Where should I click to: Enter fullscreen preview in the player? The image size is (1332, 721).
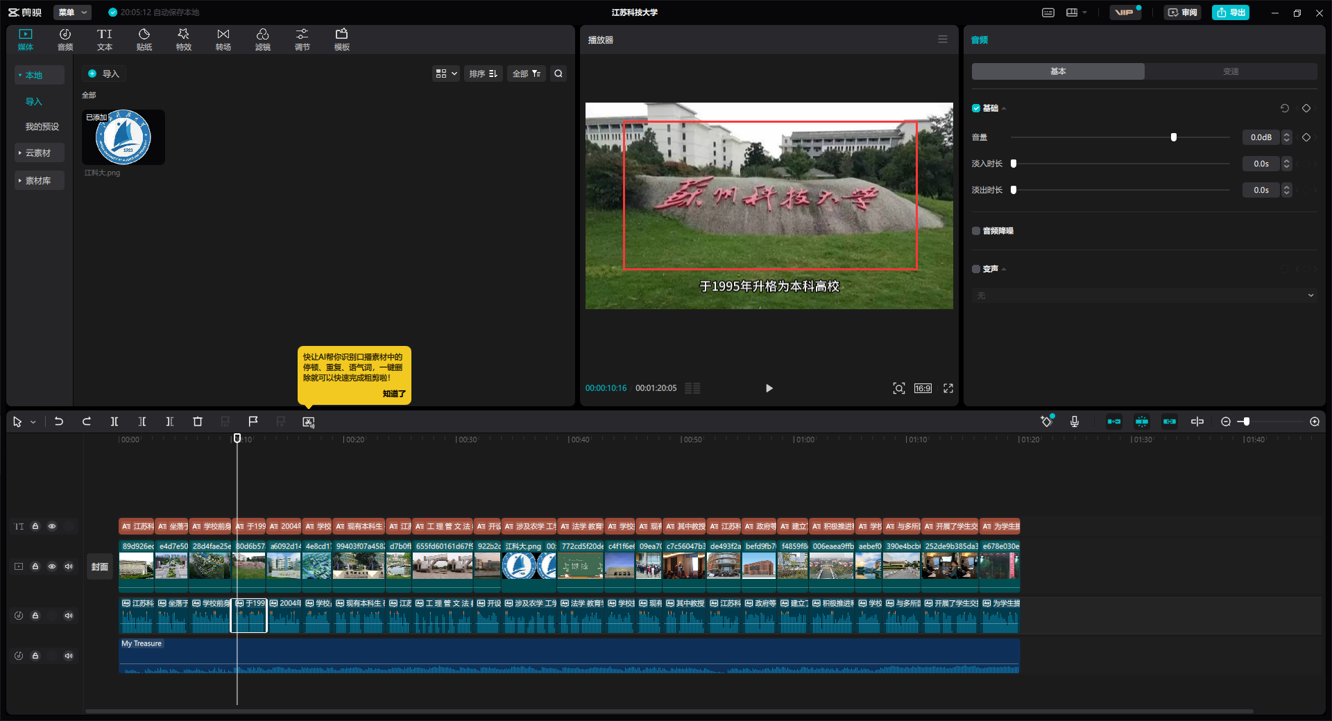click(948, 388)
